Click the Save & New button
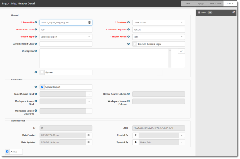The image size is (240, 159). coord(216,3)
